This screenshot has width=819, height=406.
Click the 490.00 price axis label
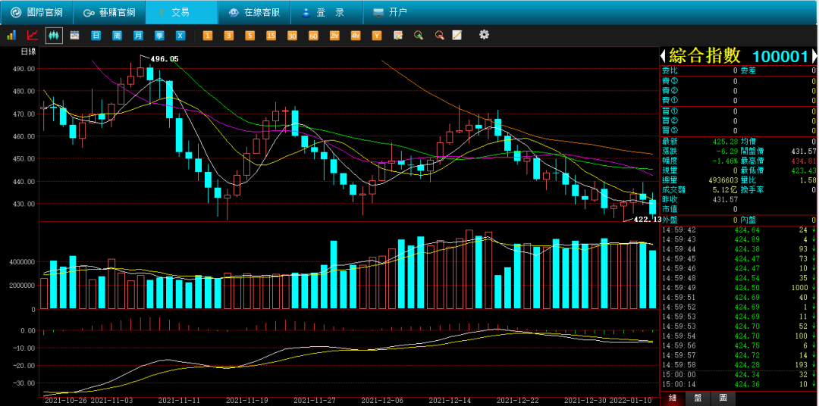[24, 68]
